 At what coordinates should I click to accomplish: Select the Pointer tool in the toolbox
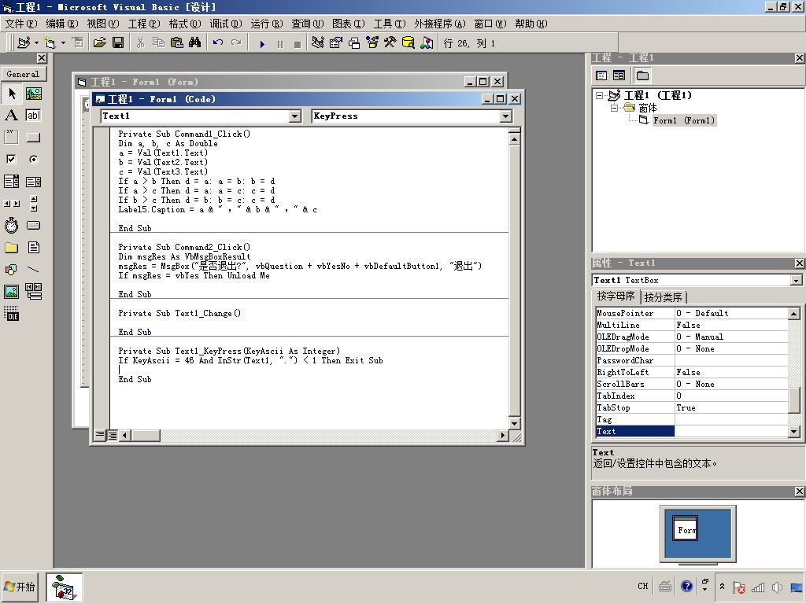11,94
